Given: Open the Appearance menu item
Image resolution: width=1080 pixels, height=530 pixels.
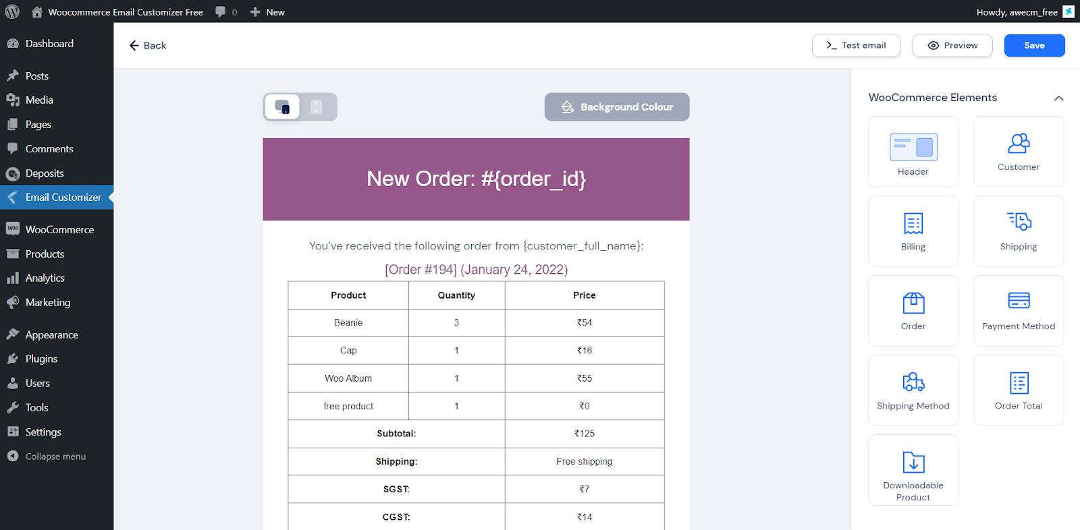Looking at the screenshot, I should point(57,334).
